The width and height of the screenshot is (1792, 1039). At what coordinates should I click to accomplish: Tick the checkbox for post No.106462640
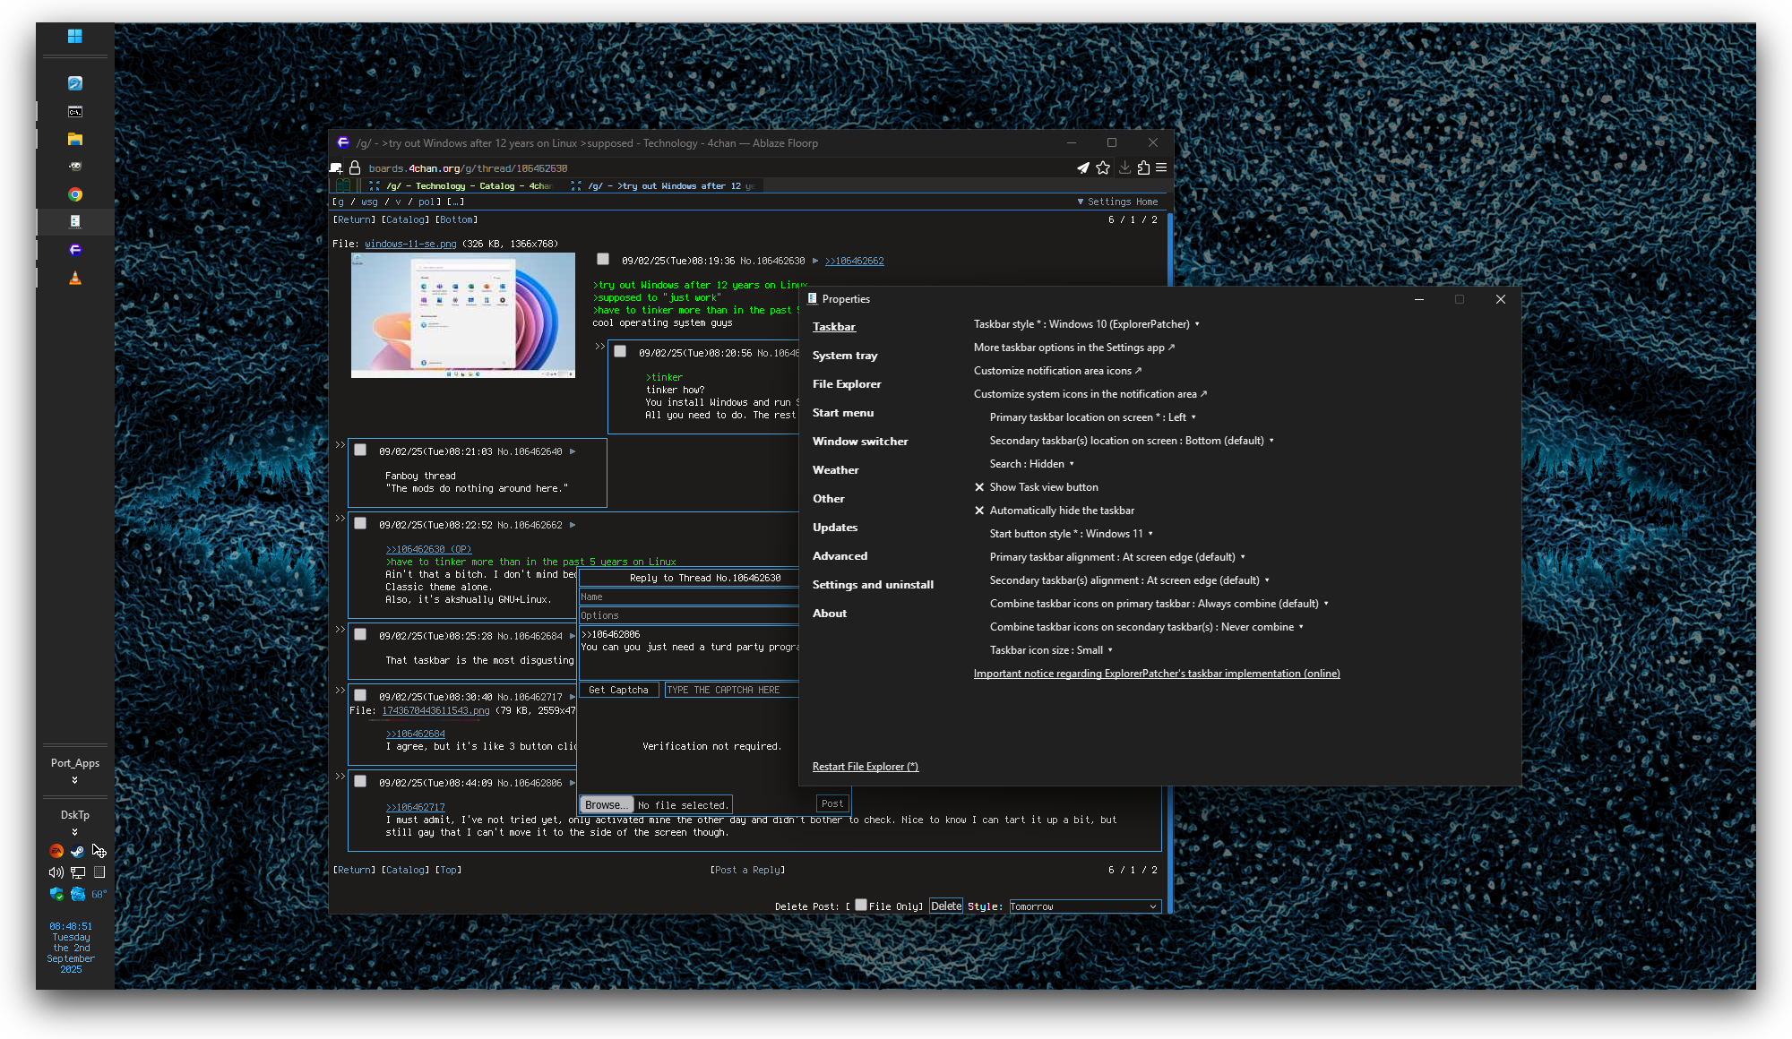tap(360, 450)
